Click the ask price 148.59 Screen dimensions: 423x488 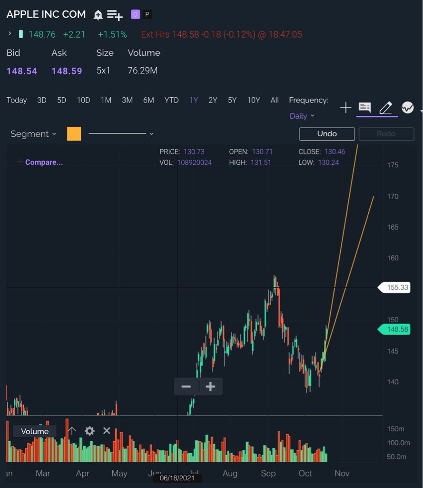[67, 71]
